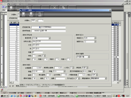
Task: Open the 樹種 スギ dropdown
Action: (x=43, y=71)
